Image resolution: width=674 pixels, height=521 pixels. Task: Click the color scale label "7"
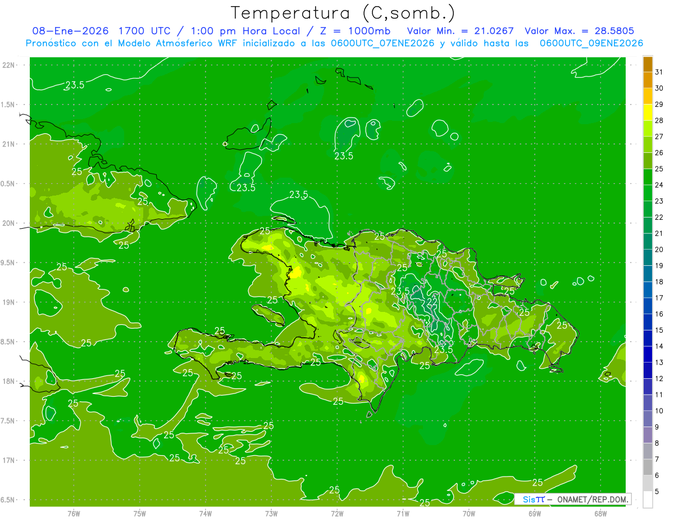point(657,459)
